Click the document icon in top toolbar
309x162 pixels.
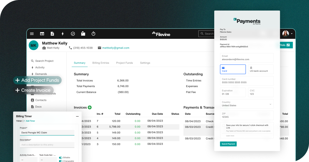coord(52,34)
